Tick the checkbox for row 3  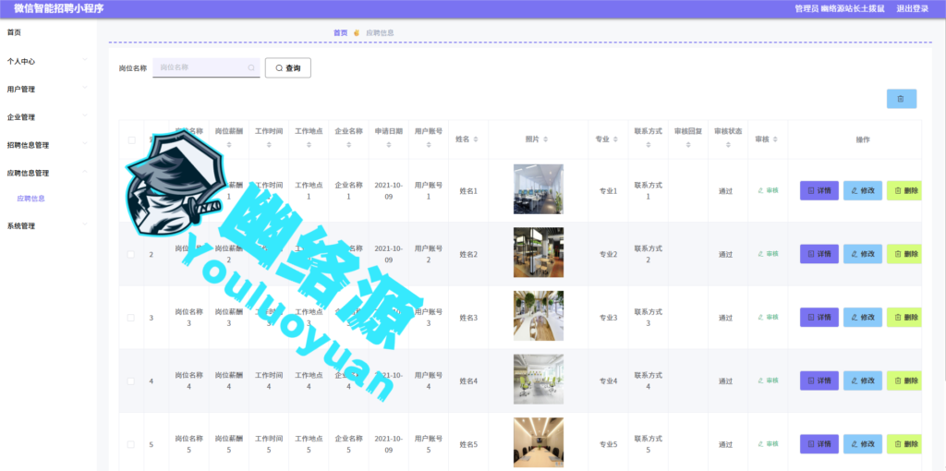point(131,318)
